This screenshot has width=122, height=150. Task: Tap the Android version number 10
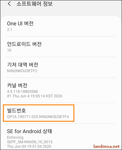[9, 50]
